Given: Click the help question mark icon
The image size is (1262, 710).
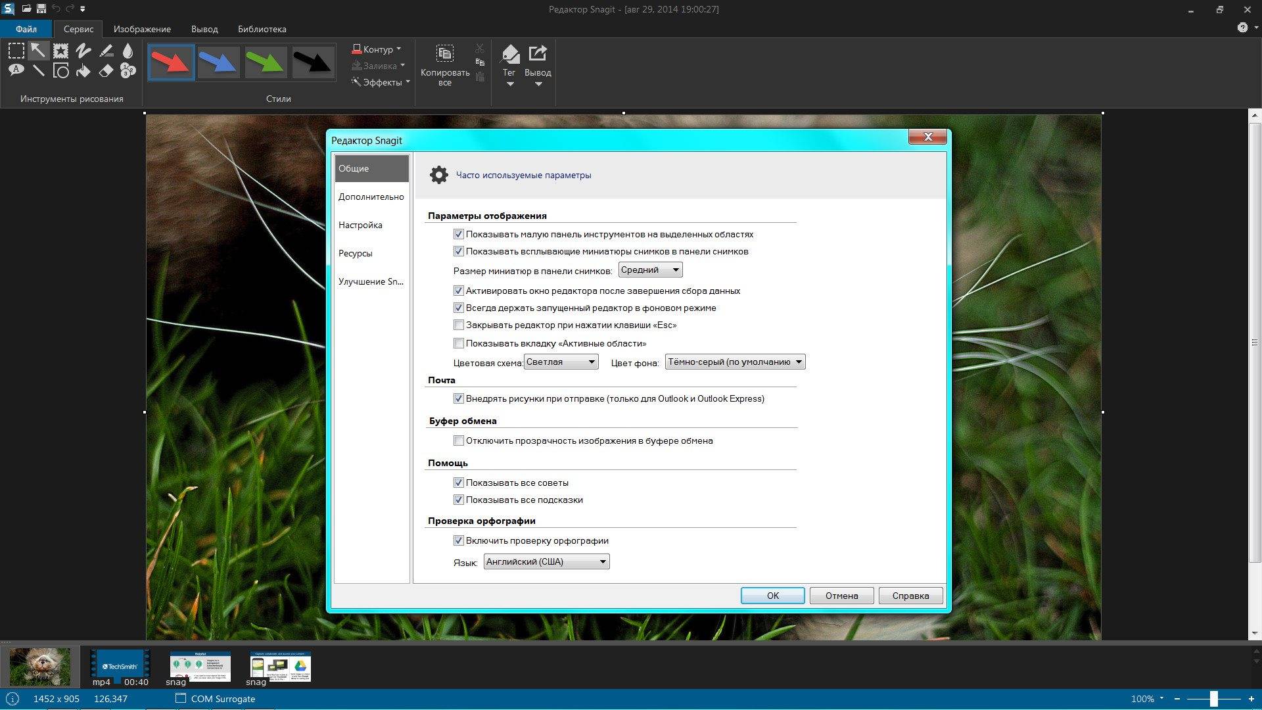Looking at the screenshot, I should click(x=1242, y=28).
